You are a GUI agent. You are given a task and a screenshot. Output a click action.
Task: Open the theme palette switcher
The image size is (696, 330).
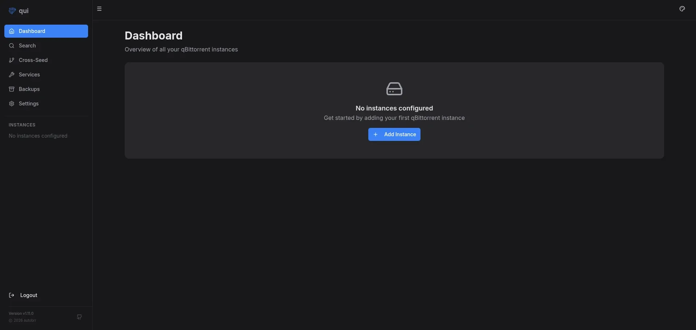(x=682, y=9)
